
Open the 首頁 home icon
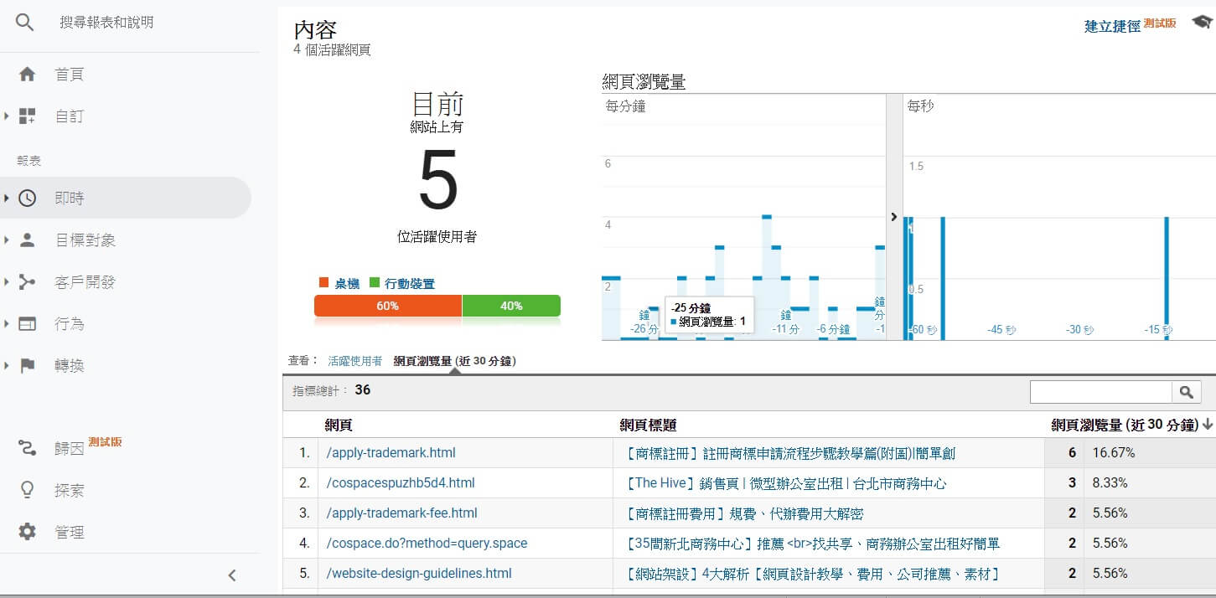tap(28, 75)
